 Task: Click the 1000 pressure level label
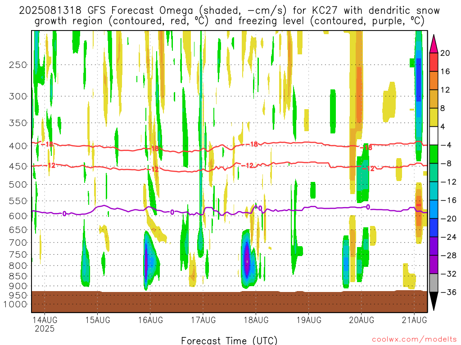tap(15, 305)
